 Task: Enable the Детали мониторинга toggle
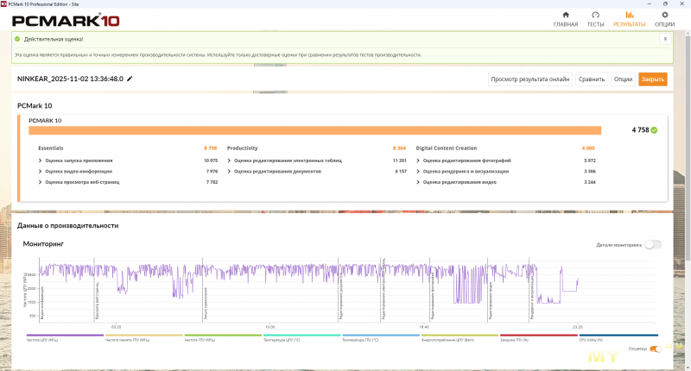[653, 244]
